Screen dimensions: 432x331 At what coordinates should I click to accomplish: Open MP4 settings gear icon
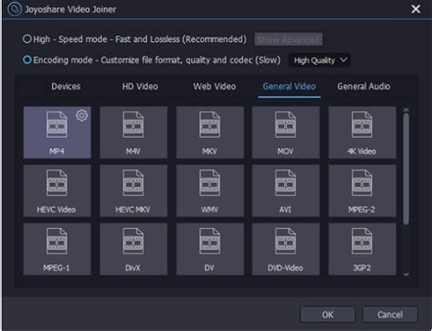click(x=82, y=116)
